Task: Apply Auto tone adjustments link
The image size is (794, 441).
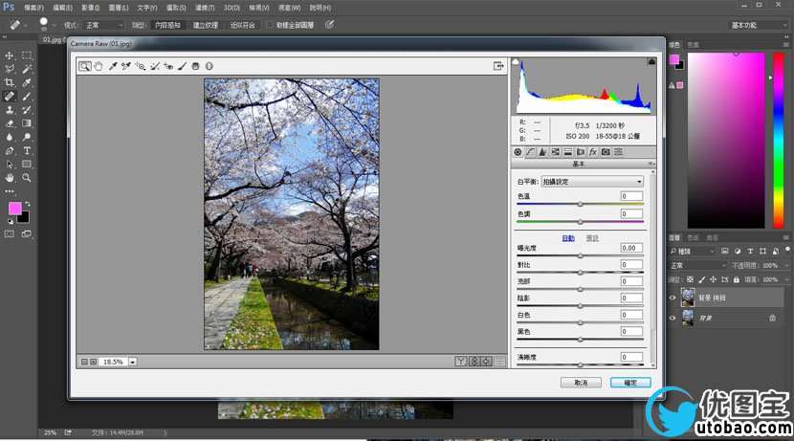Action: click(x=568, y=238)
